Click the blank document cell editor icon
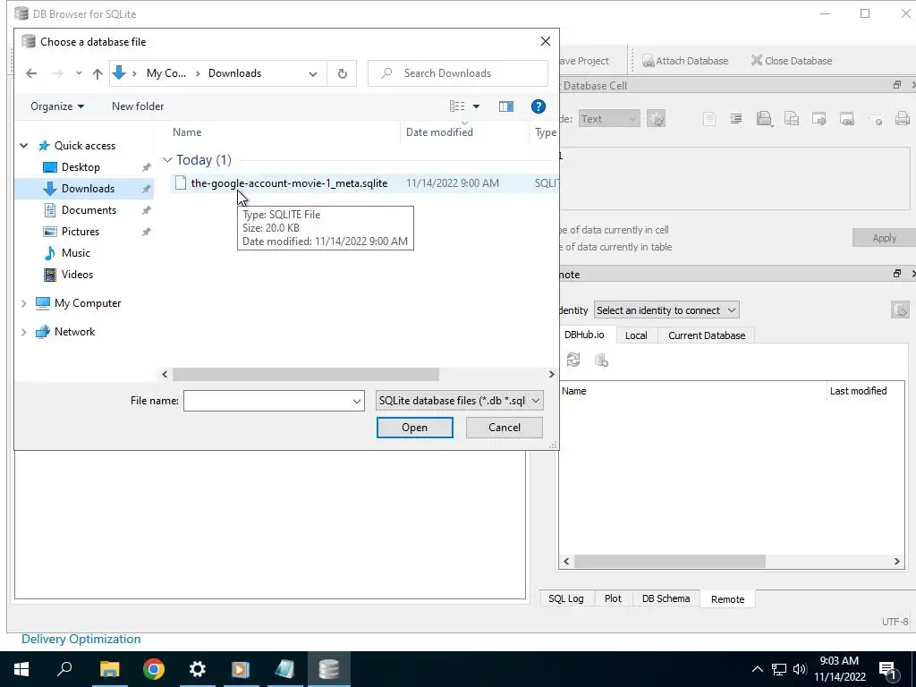 coord(708,119)
